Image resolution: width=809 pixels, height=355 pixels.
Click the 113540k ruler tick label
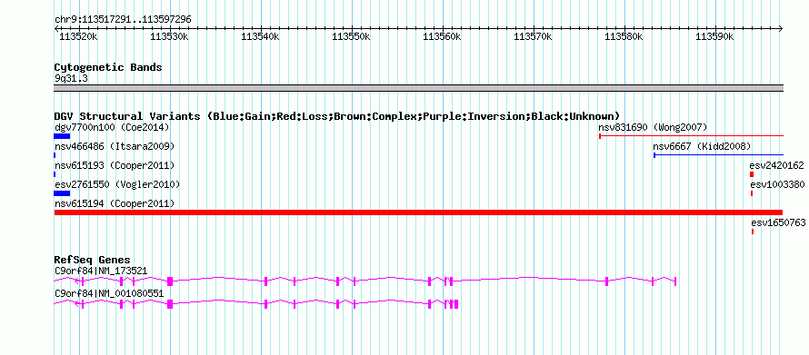260,37
